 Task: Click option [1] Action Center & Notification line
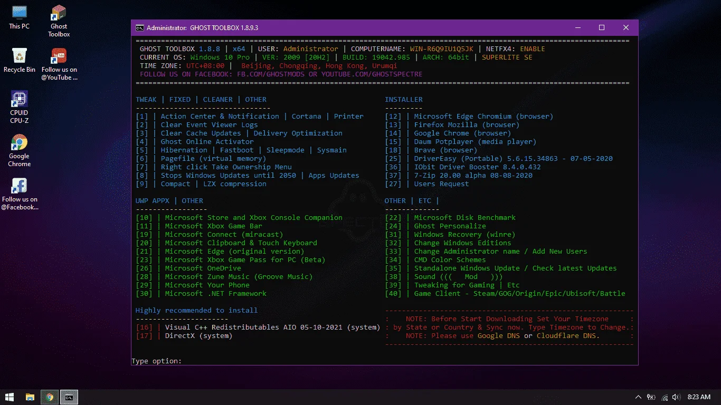[250, 117]
